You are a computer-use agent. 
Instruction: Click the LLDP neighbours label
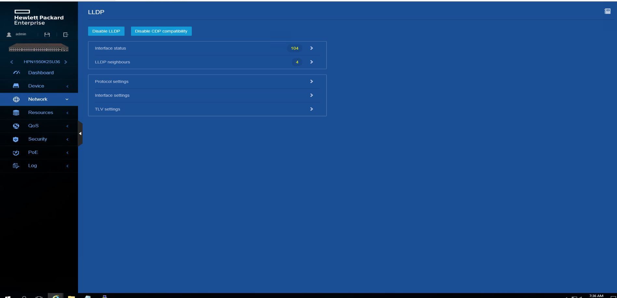[x=112, y=62]
